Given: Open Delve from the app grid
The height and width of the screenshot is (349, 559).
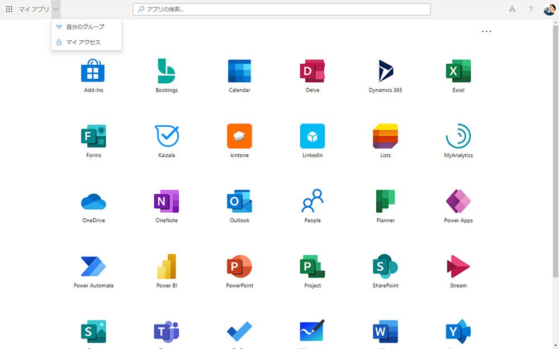Looking at the screenshot, I should point(312,71).
